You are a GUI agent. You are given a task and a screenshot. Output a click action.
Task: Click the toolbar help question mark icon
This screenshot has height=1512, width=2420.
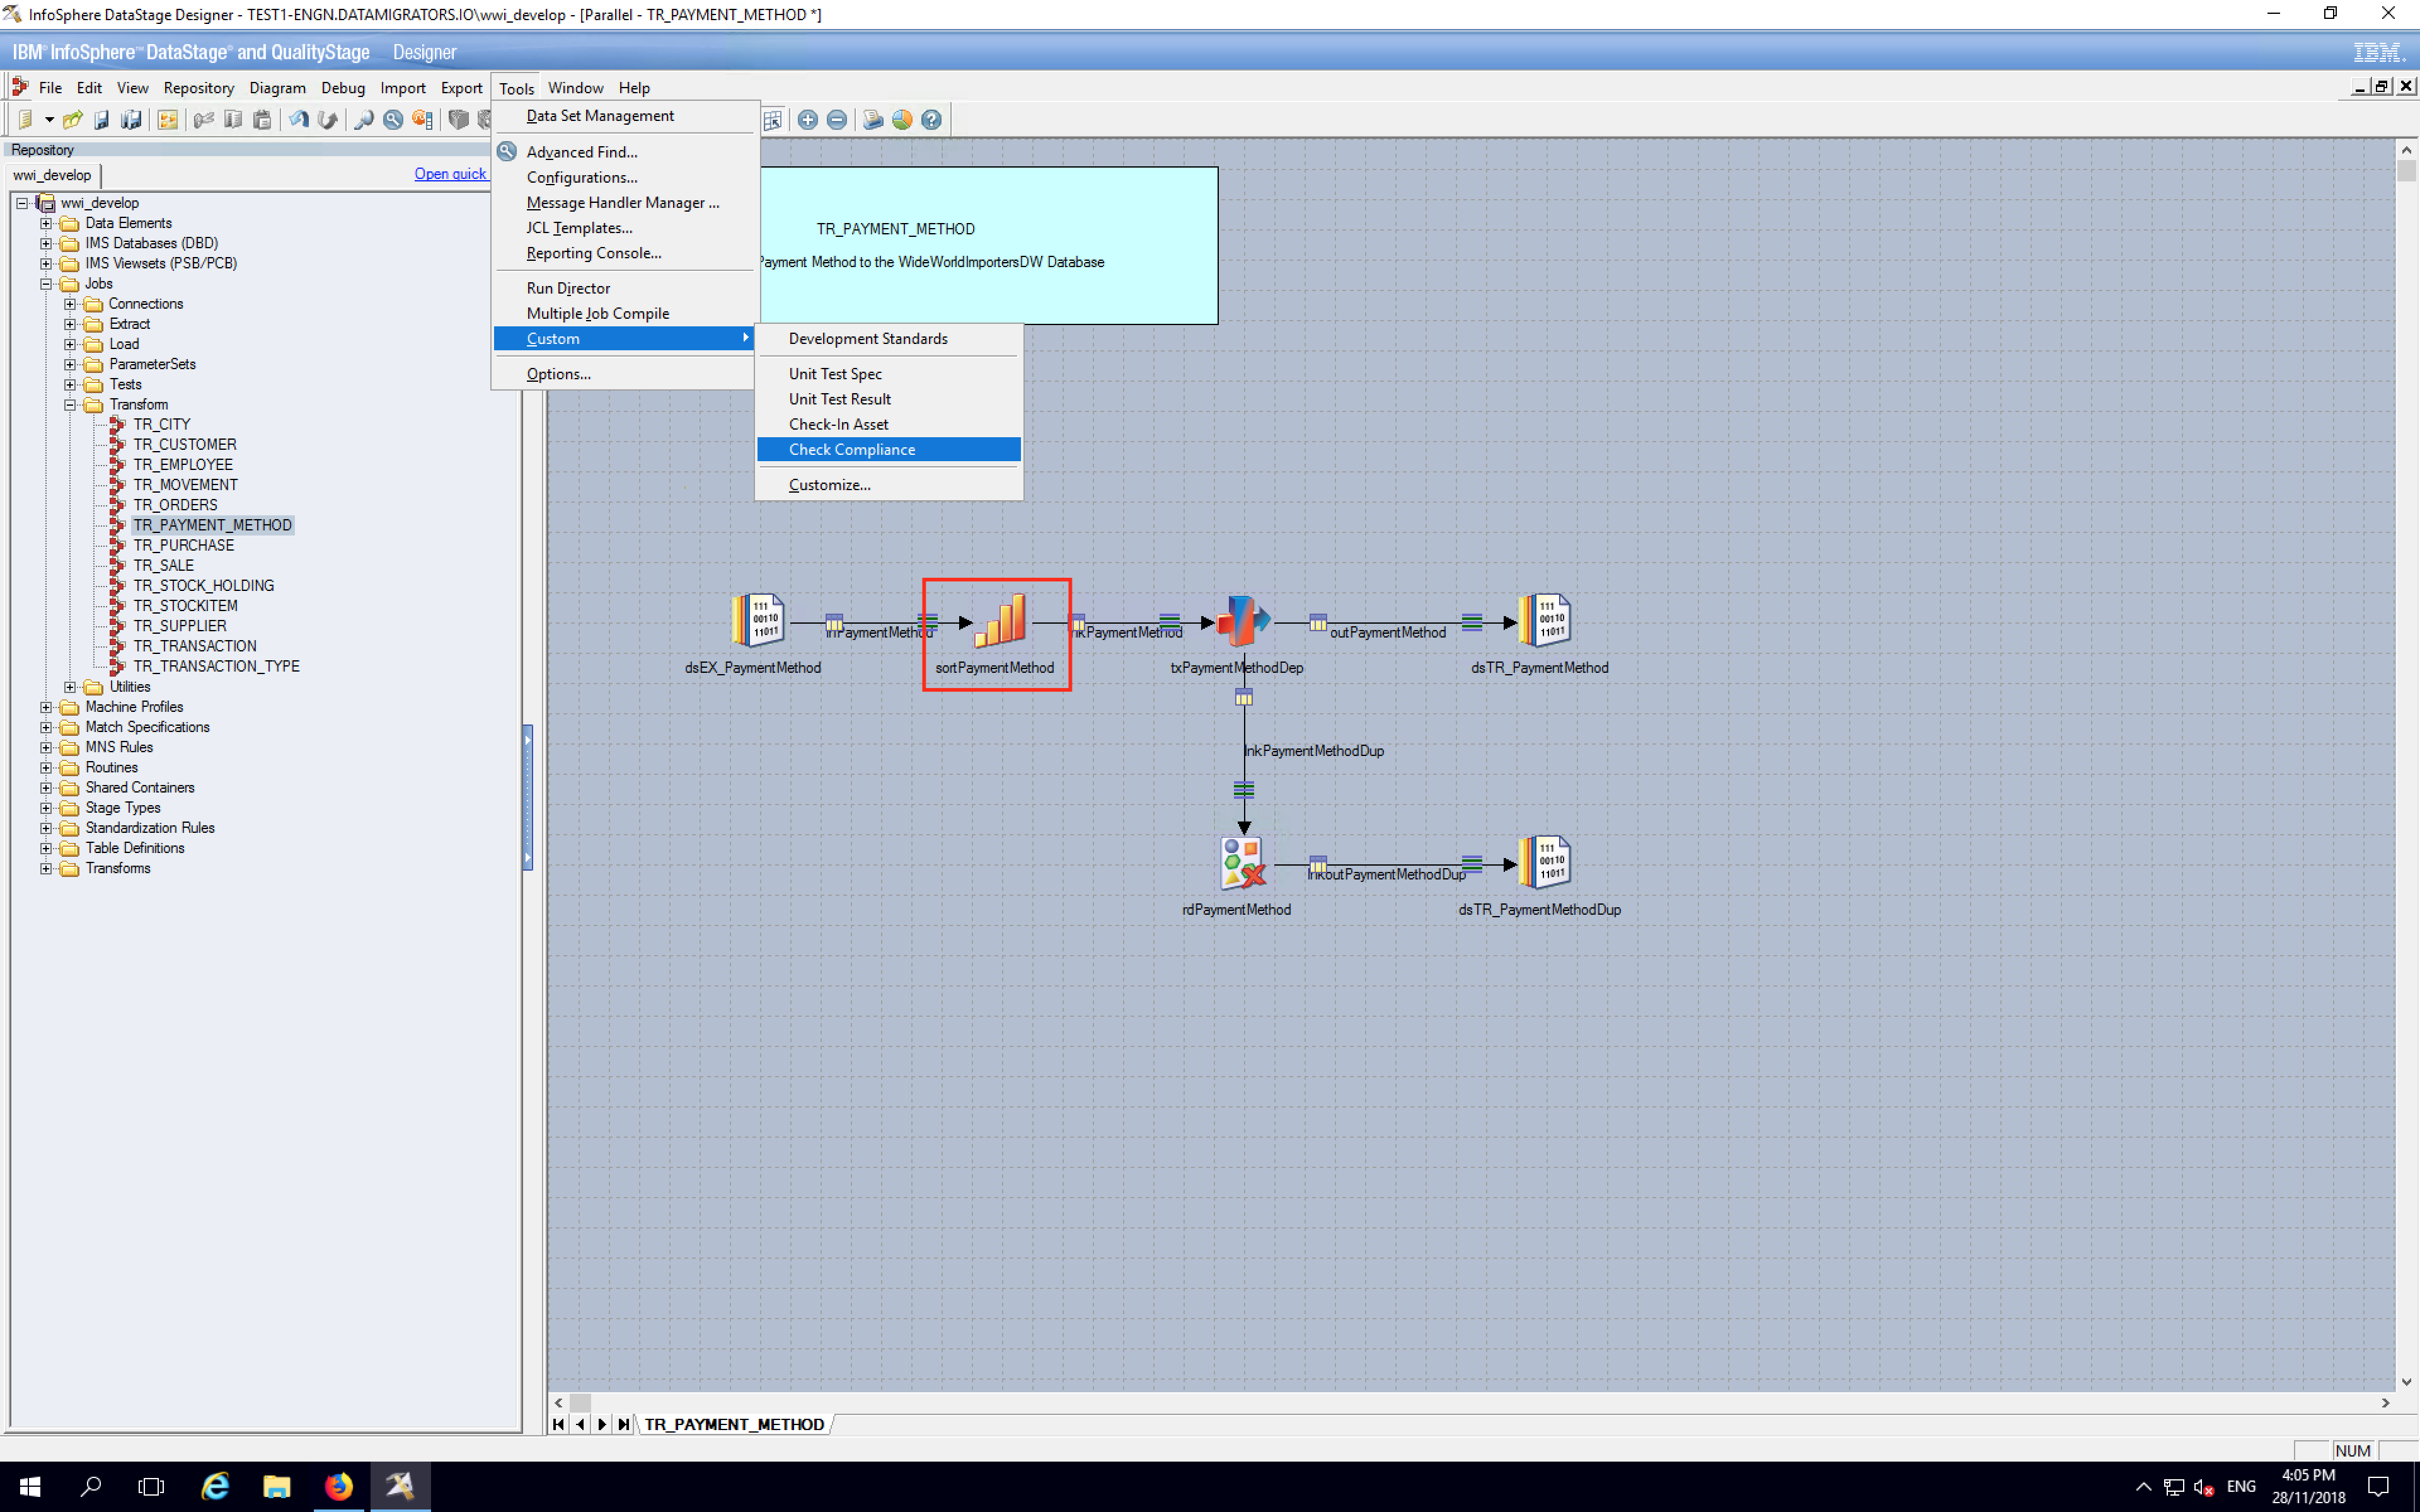click(x=931, y=120)
